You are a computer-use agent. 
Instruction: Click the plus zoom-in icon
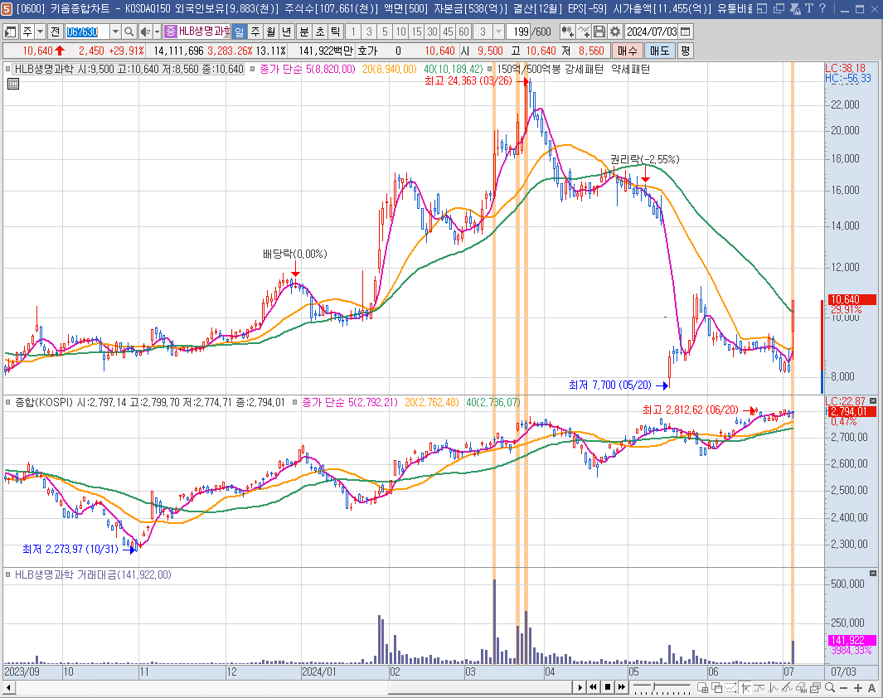point(857,688)
